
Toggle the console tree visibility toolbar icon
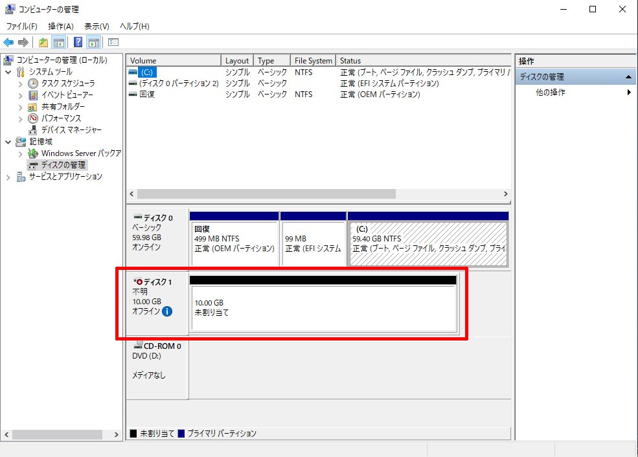(x=58, y=41)
